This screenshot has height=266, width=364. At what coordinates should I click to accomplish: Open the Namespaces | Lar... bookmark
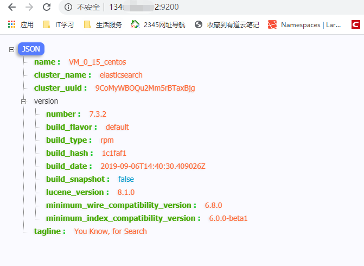[x=304, y=24]
